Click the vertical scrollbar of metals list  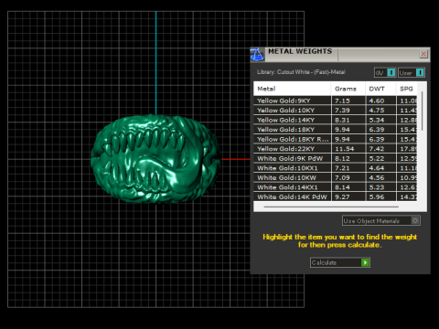click(422, 111)
